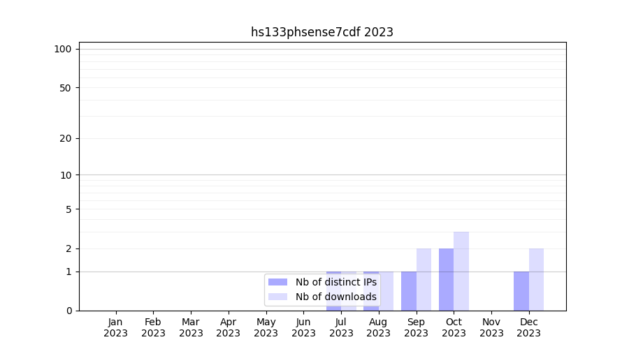Click the October distinct IPs bar

[446, 279]
